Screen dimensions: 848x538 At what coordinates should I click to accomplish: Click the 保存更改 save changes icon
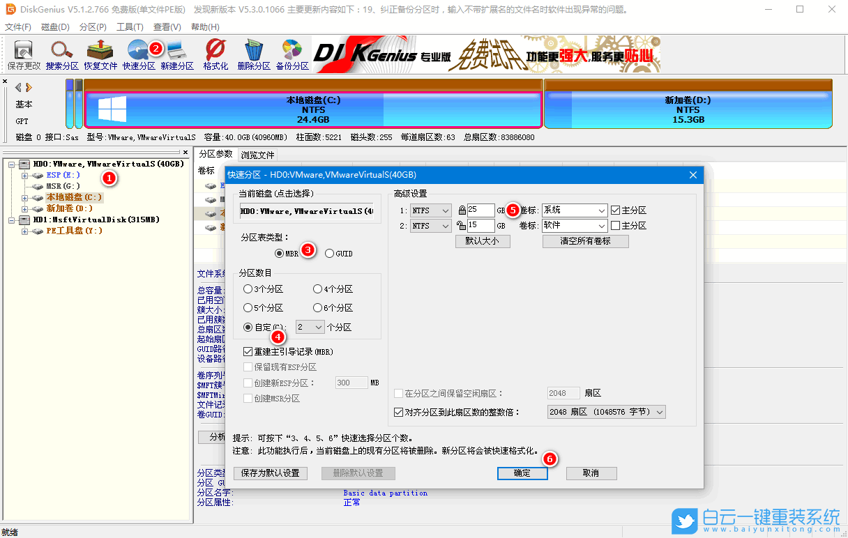(22, 54)
